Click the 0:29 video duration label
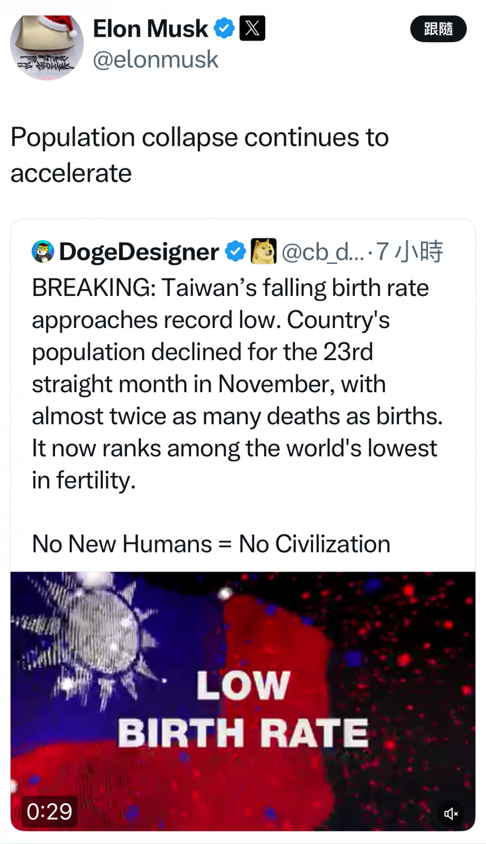486x844 pixels. tap(49, 811)
